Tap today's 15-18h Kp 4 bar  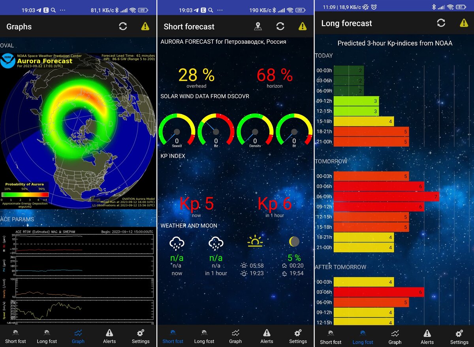click(x=363, y=121)
